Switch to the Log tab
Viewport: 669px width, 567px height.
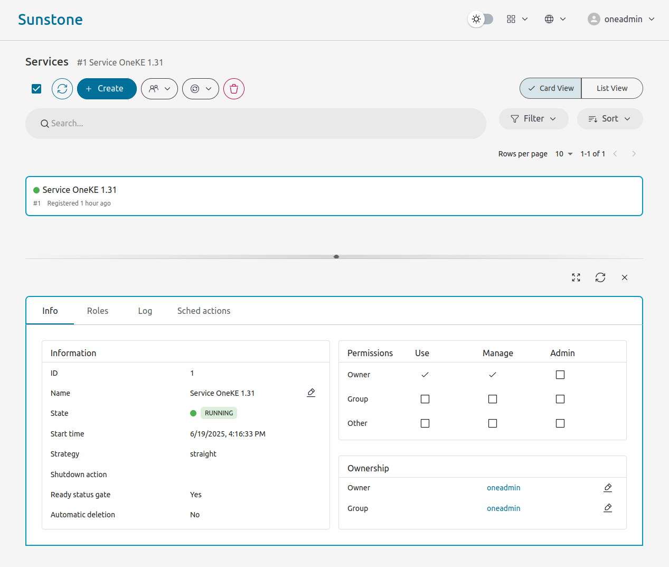pyautogui.click(x=145, y=311)
